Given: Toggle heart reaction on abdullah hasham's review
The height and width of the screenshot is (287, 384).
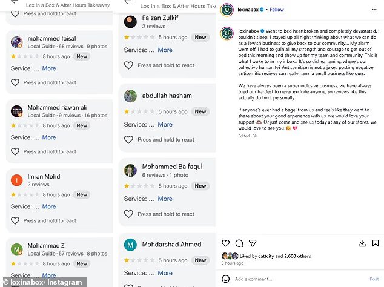Looking at the screenshot, I should tap(128, 139).
